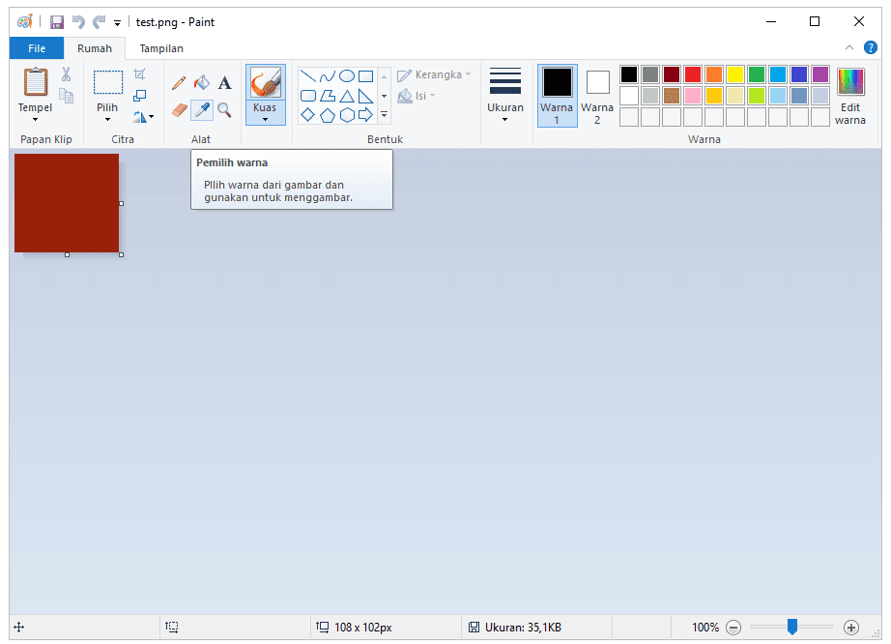891x644 pixels.
Task: Activate Warna 1 foreground color
Action: pos(557,96)
